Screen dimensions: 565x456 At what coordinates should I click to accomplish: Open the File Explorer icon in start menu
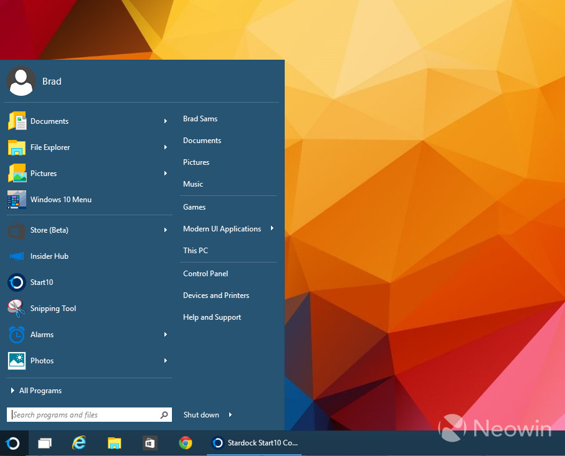click(17, 147)
